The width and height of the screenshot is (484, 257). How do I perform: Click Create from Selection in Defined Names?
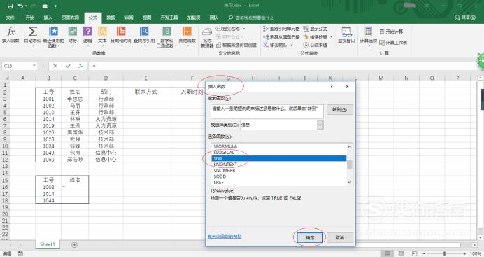click(x=236, y=45)
